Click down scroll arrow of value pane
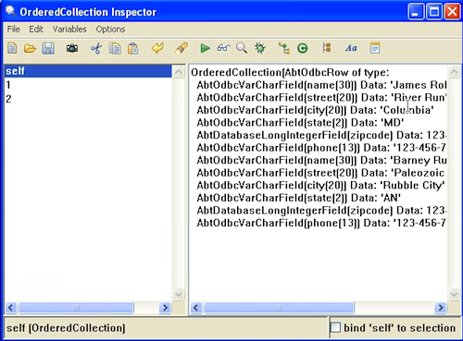The width and height of the screenshot is (463, 341). coord(454,294)
